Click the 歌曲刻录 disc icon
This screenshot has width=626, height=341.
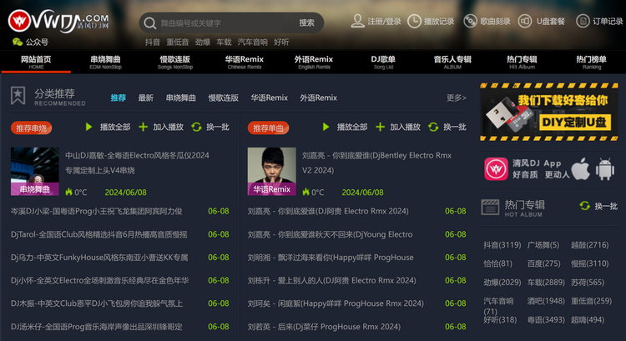click(x=470, y=21)
